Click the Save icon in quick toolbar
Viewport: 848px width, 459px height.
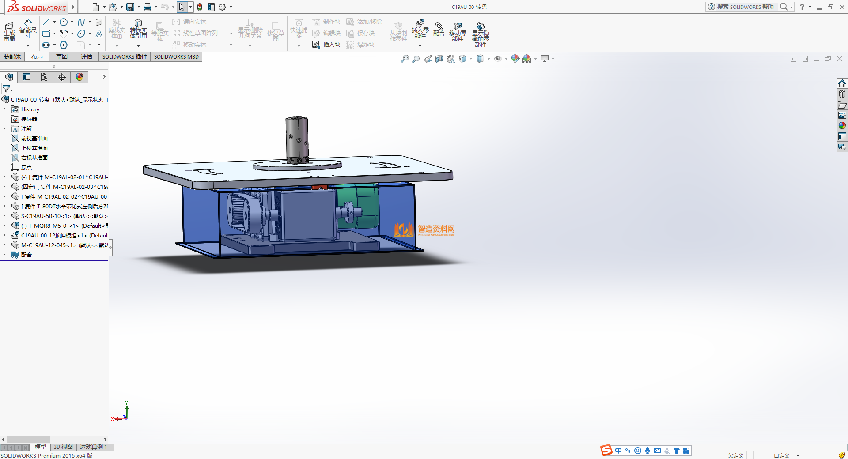130,7
